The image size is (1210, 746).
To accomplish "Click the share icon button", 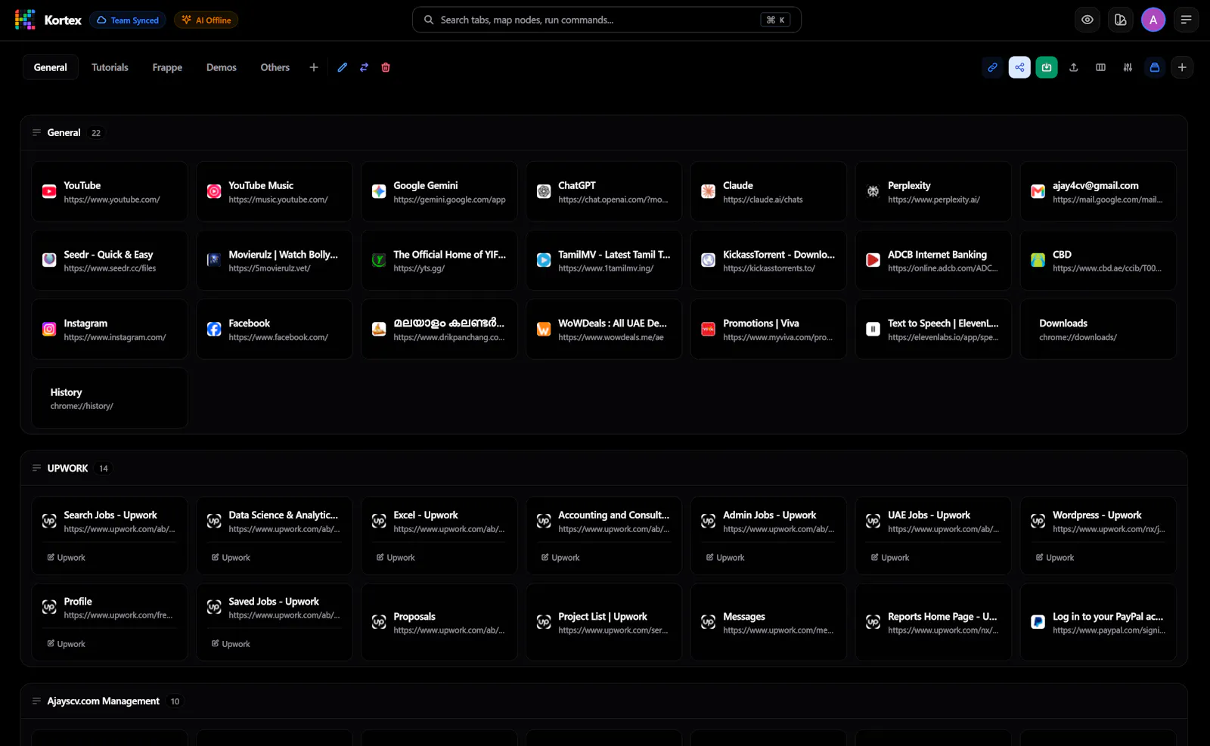I will click(1019, 67).
